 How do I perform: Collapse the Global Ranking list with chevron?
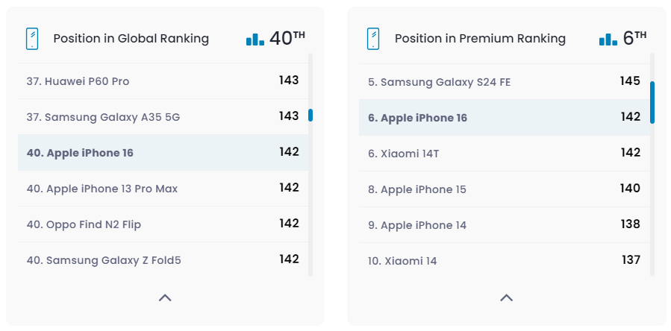point(165,297)
